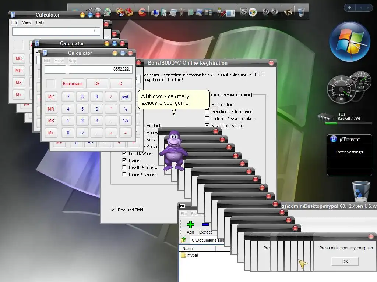Click the CPU gauge meter gadget
This screenshot has height=282, width=377.
(341, 90)
